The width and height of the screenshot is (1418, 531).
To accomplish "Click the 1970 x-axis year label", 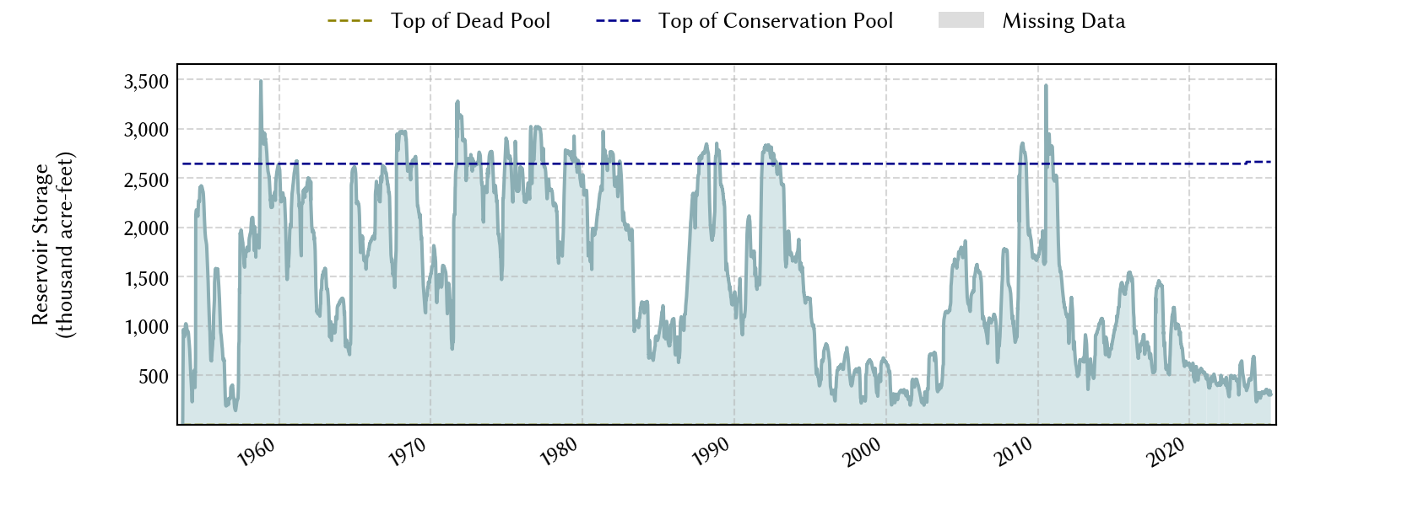I will coord(407,453).
